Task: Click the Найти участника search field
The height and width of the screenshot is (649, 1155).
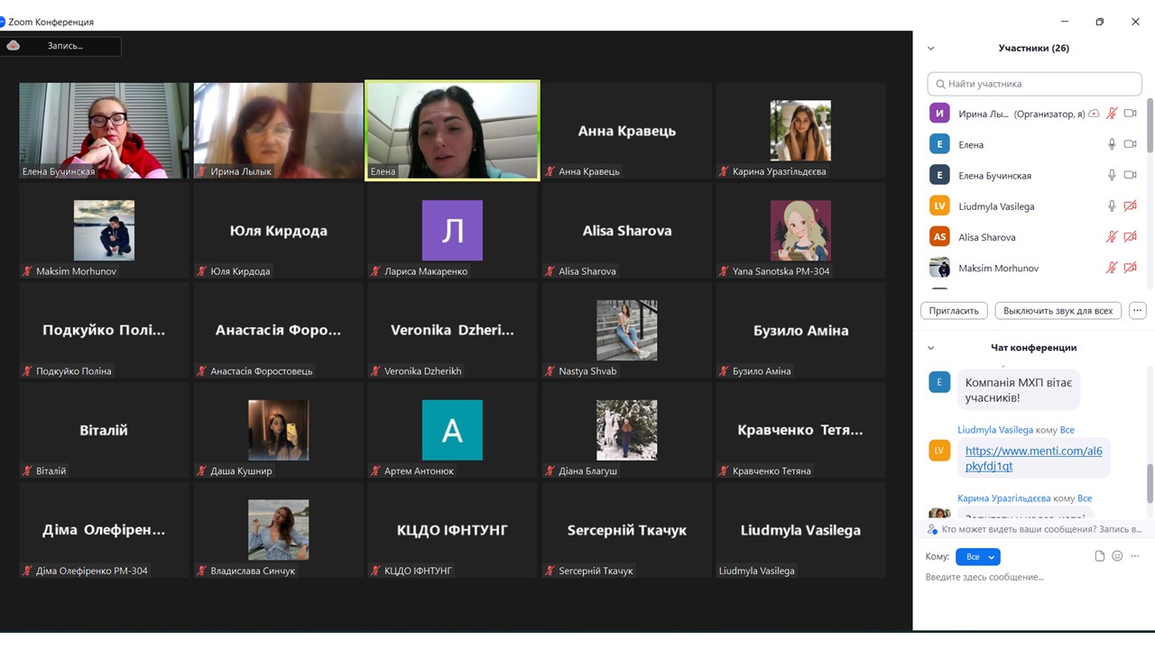Action: click(x=1035, y=84)
